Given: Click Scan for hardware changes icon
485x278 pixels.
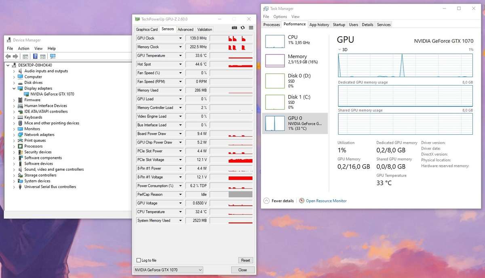Looking at the screenshot, I should click(x=53, y=56).
